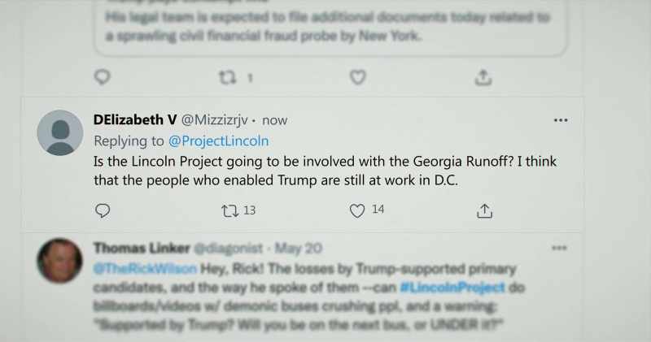Like the top blurred tweet

(x=357, y=77)
